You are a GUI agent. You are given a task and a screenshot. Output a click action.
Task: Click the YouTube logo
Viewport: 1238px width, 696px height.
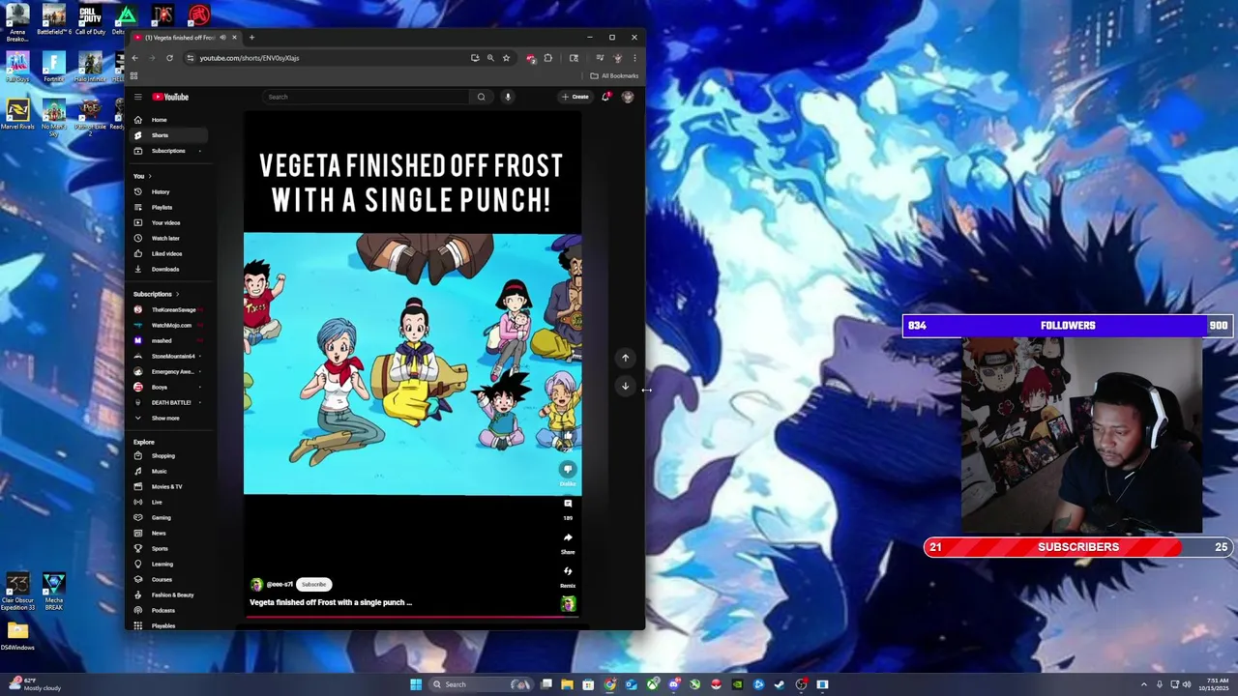tap(170, 97)
